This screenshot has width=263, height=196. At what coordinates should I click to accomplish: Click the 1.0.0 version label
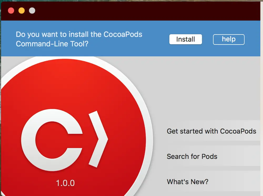pyautogui.click(x=65, y=183)
